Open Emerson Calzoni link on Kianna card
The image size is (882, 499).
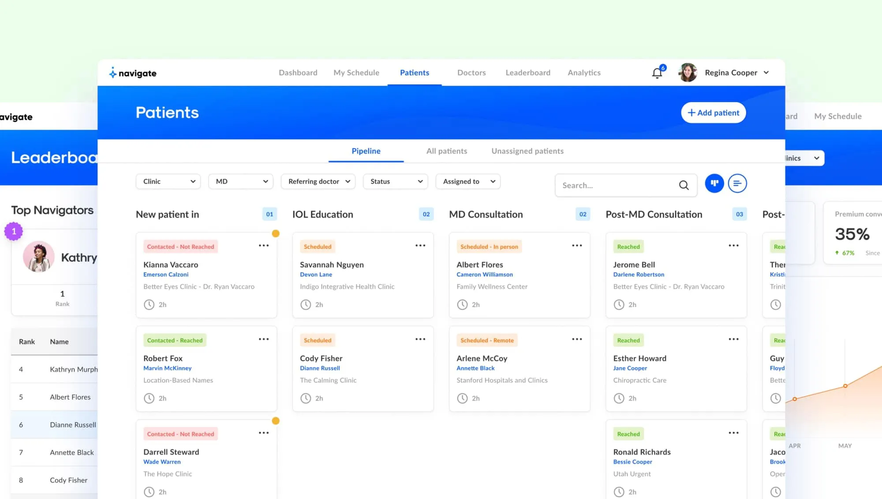click(x=166, y=274)
